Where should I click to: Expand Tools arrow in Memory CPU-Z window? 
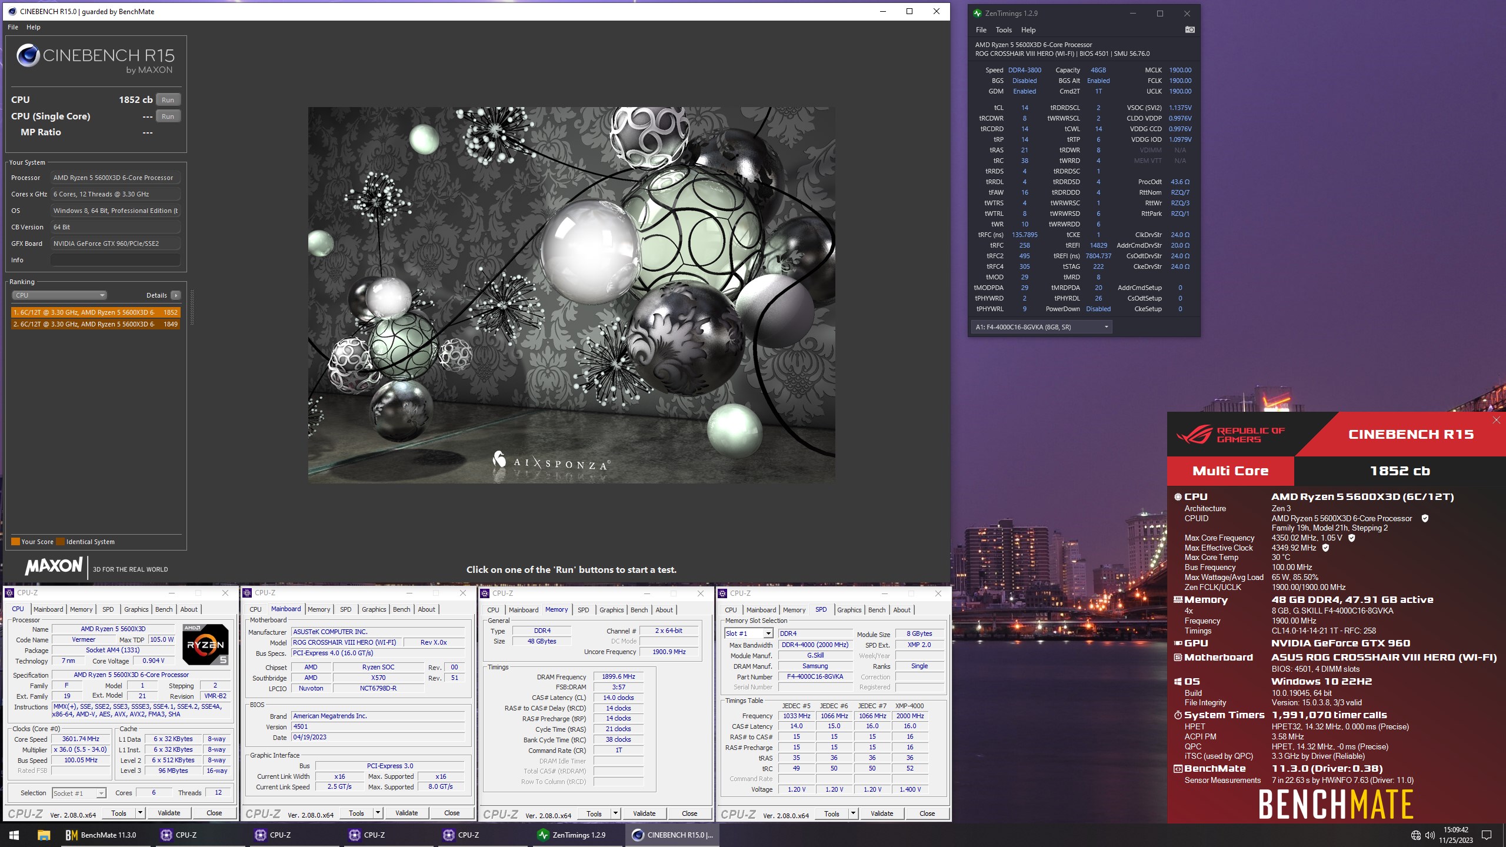point(615,814)
